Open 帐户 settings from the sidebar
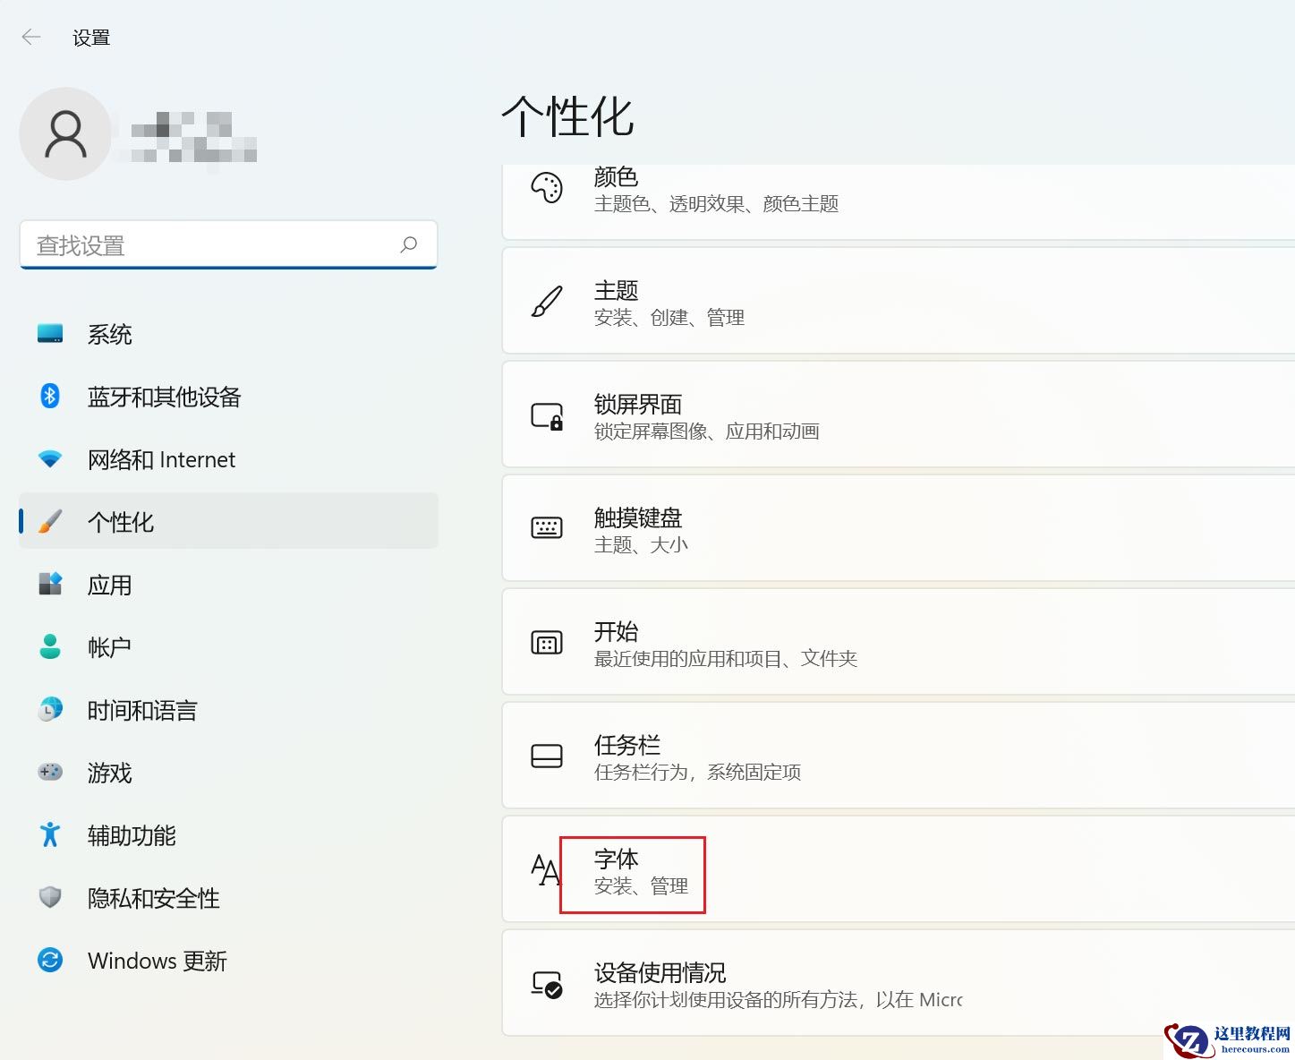1295x1060 pixels. click(x=109, y=646)
